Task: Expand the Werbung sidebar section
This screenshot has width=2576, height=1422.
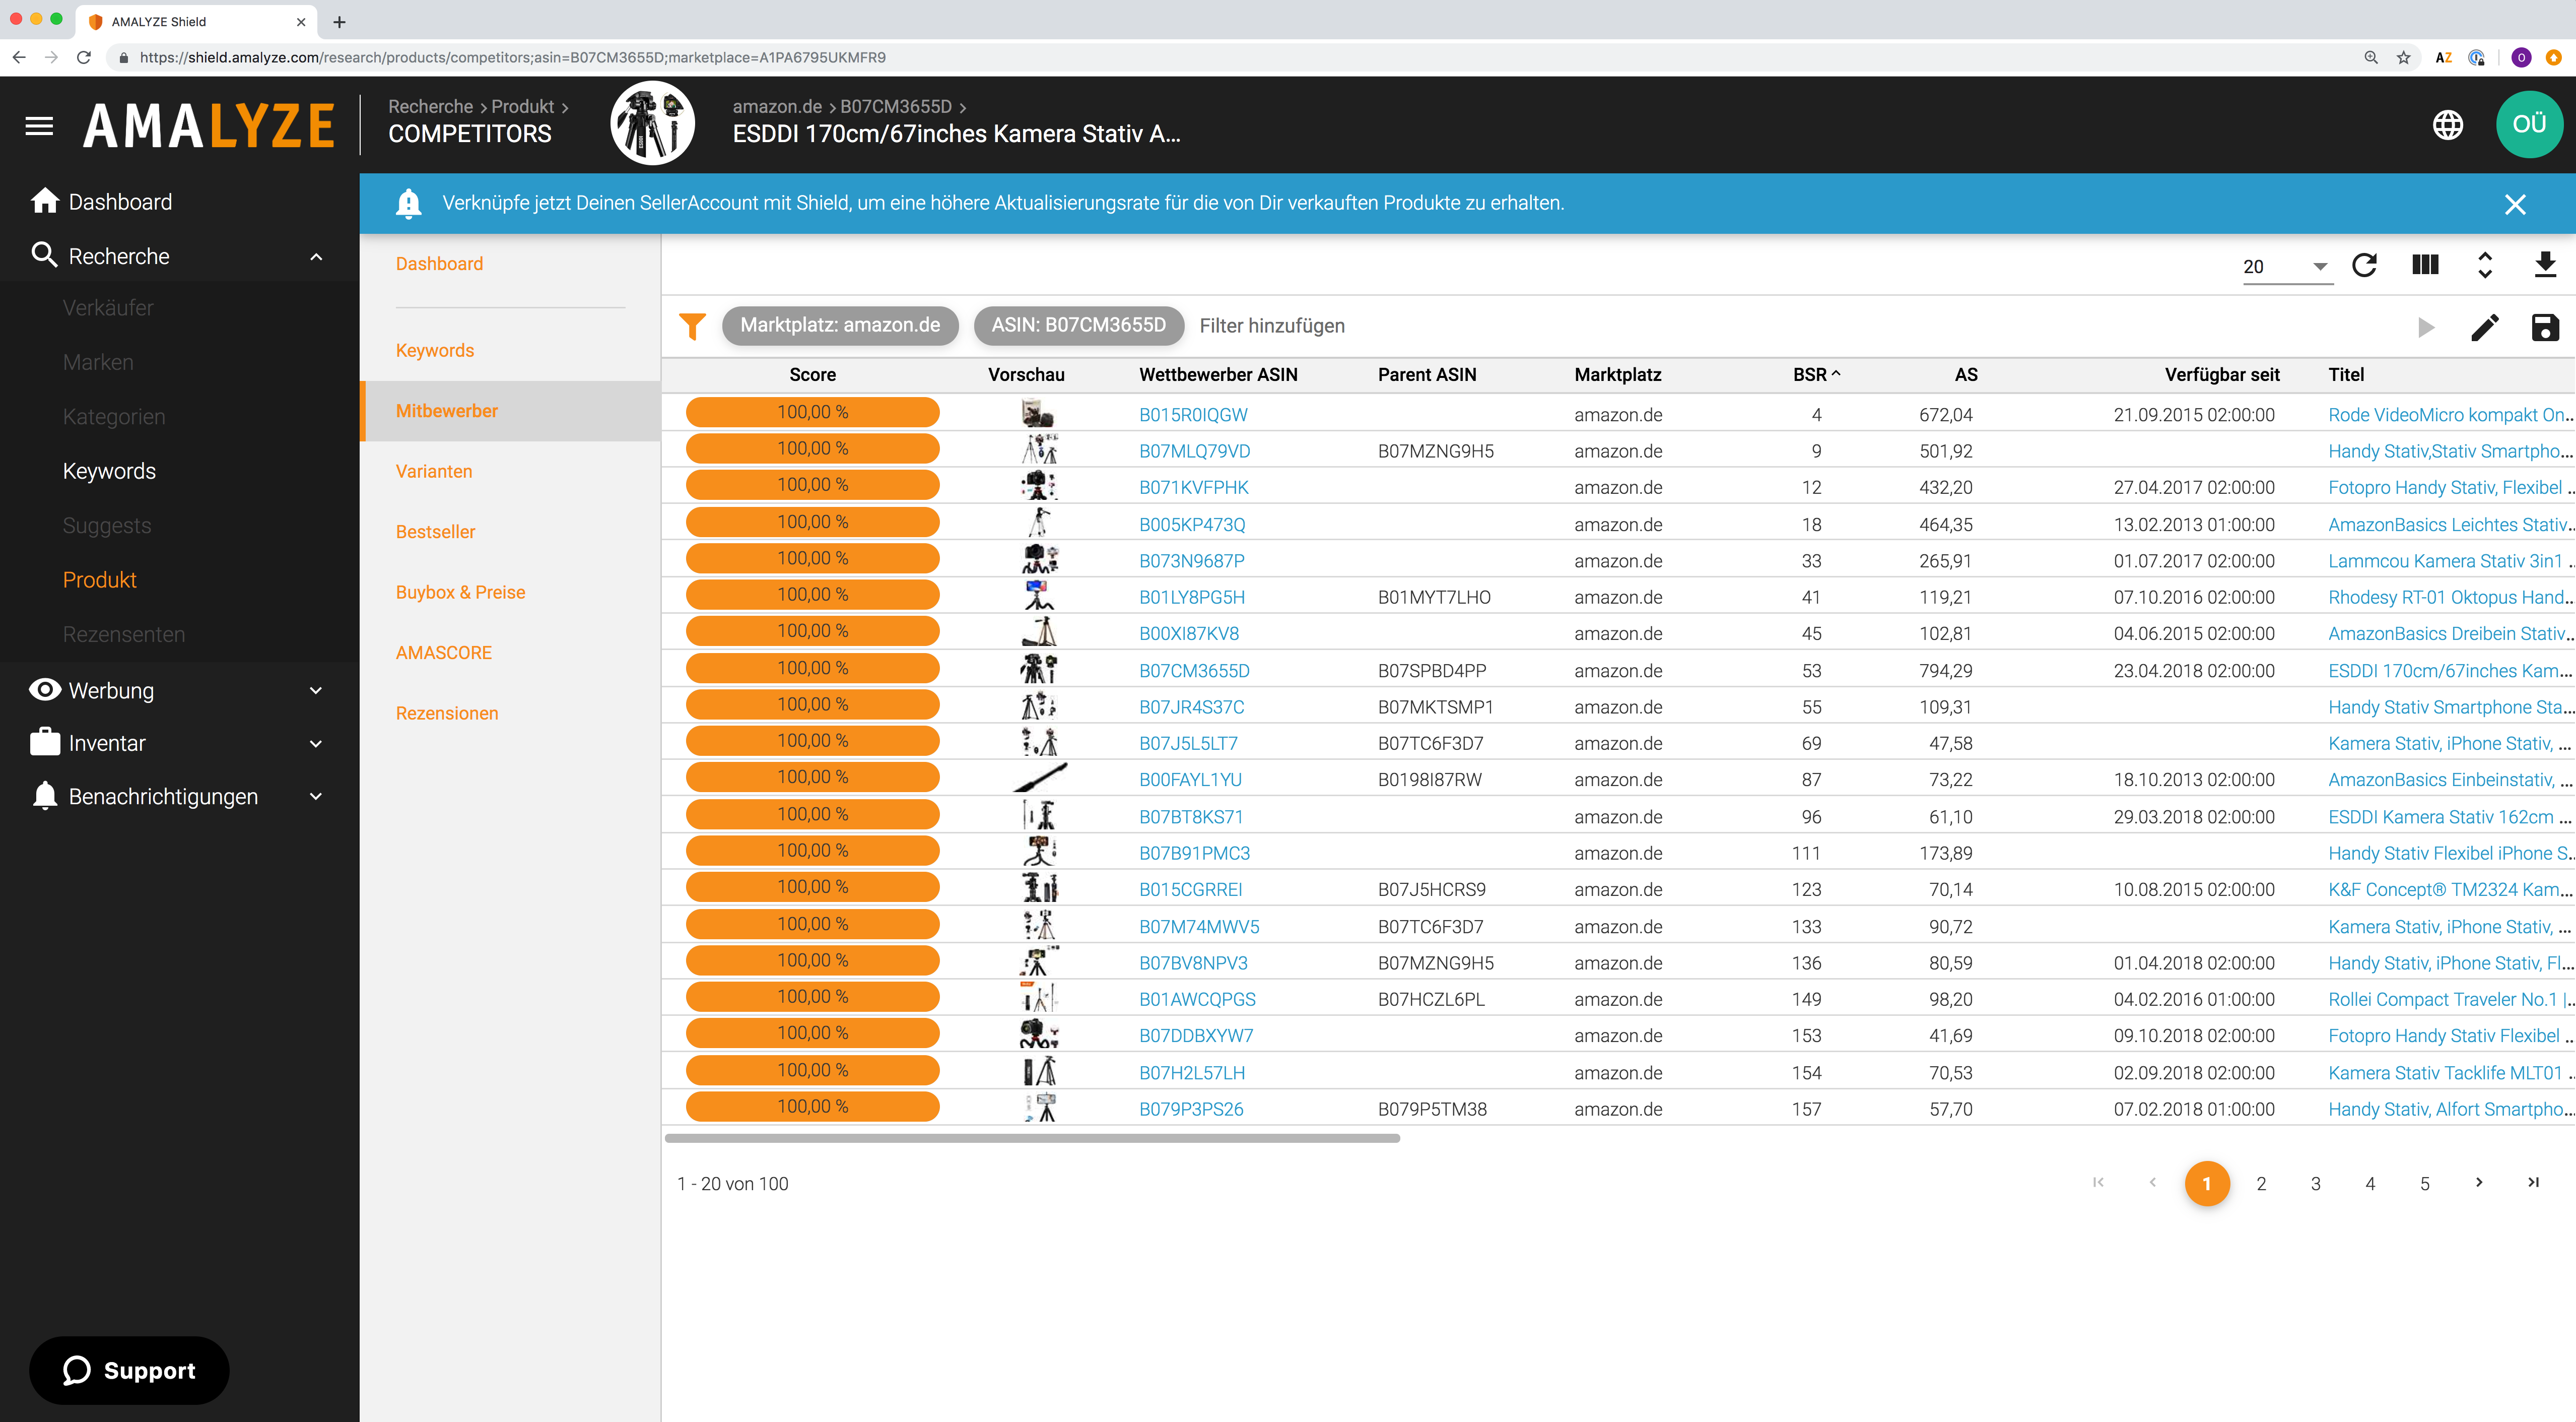Action: pyautogui.click(x=316, y=690)
